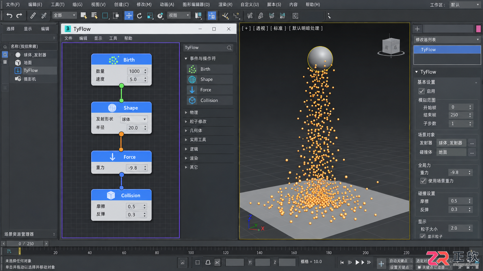Click the ViewCube in the perspective viewport

click(391, 47)
